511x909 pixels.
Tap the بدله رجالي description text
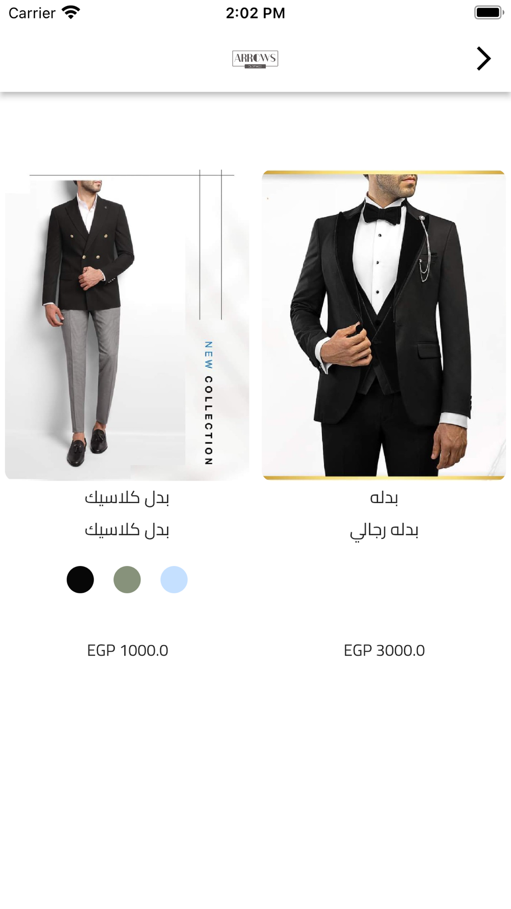pyautogui.click(x=384, y=531)
